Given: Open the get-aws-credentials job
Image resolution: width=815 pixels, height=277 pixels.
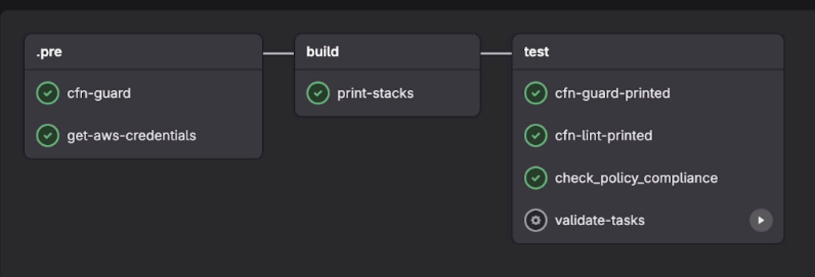Looking at the screenshot, I should (132, 136).
